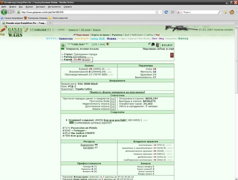Select the GanjaWars.Ru browser tab

[x=24, y=23]
